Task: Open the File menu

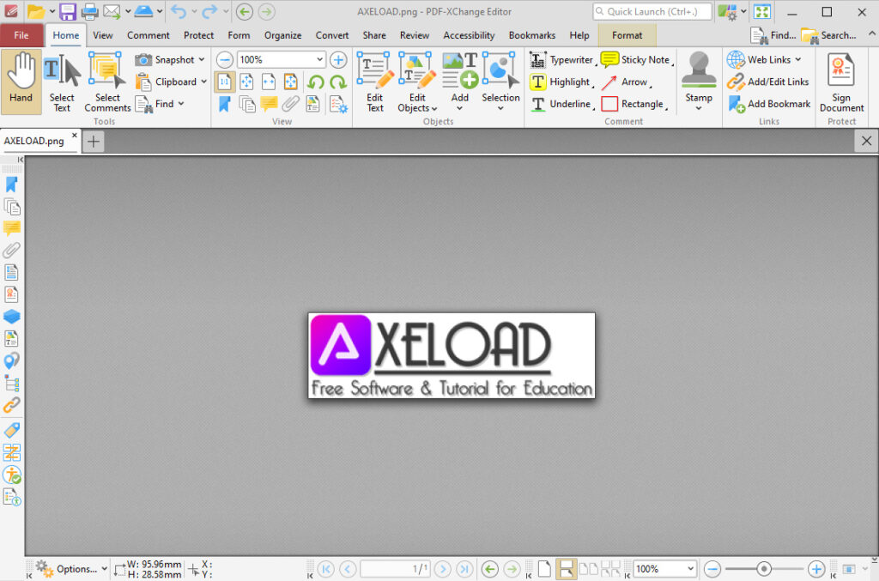Action: tap(21, 35)
